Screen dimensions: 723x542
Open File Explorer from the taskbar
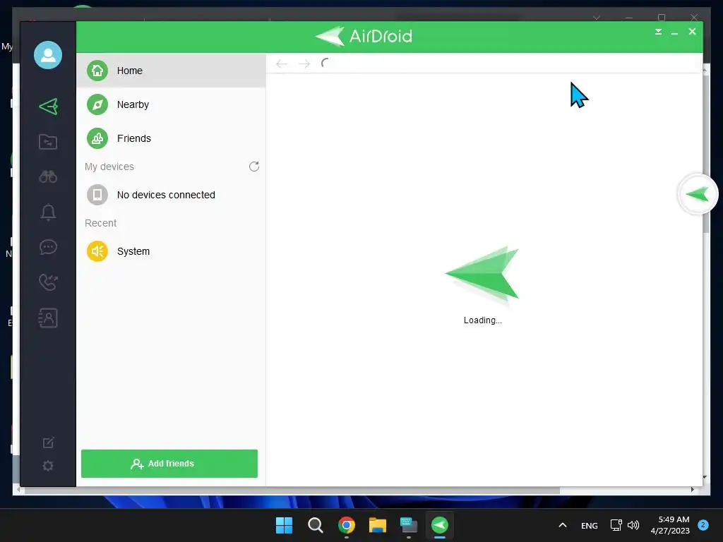tap(378, 525)
